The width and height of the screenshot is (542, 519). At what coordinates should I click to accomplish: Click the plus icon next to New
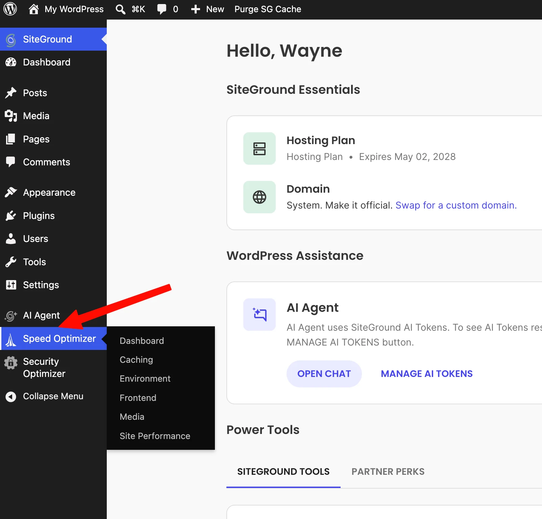point(196,9)
